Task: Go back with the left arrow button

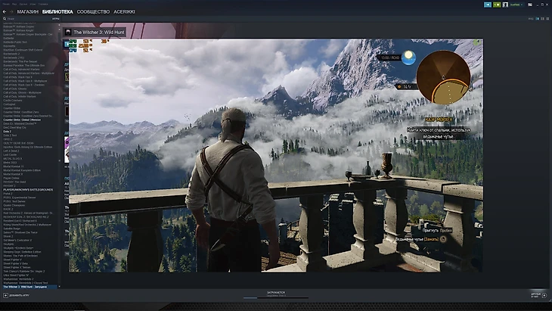Action: pyautogui.click(x=5, y=11)
